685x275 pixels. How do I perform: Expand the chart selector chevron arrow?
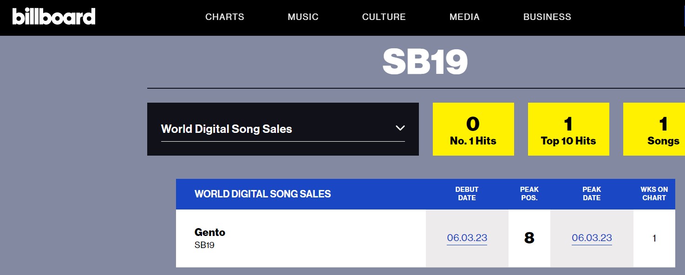click(x=400, y=128)
